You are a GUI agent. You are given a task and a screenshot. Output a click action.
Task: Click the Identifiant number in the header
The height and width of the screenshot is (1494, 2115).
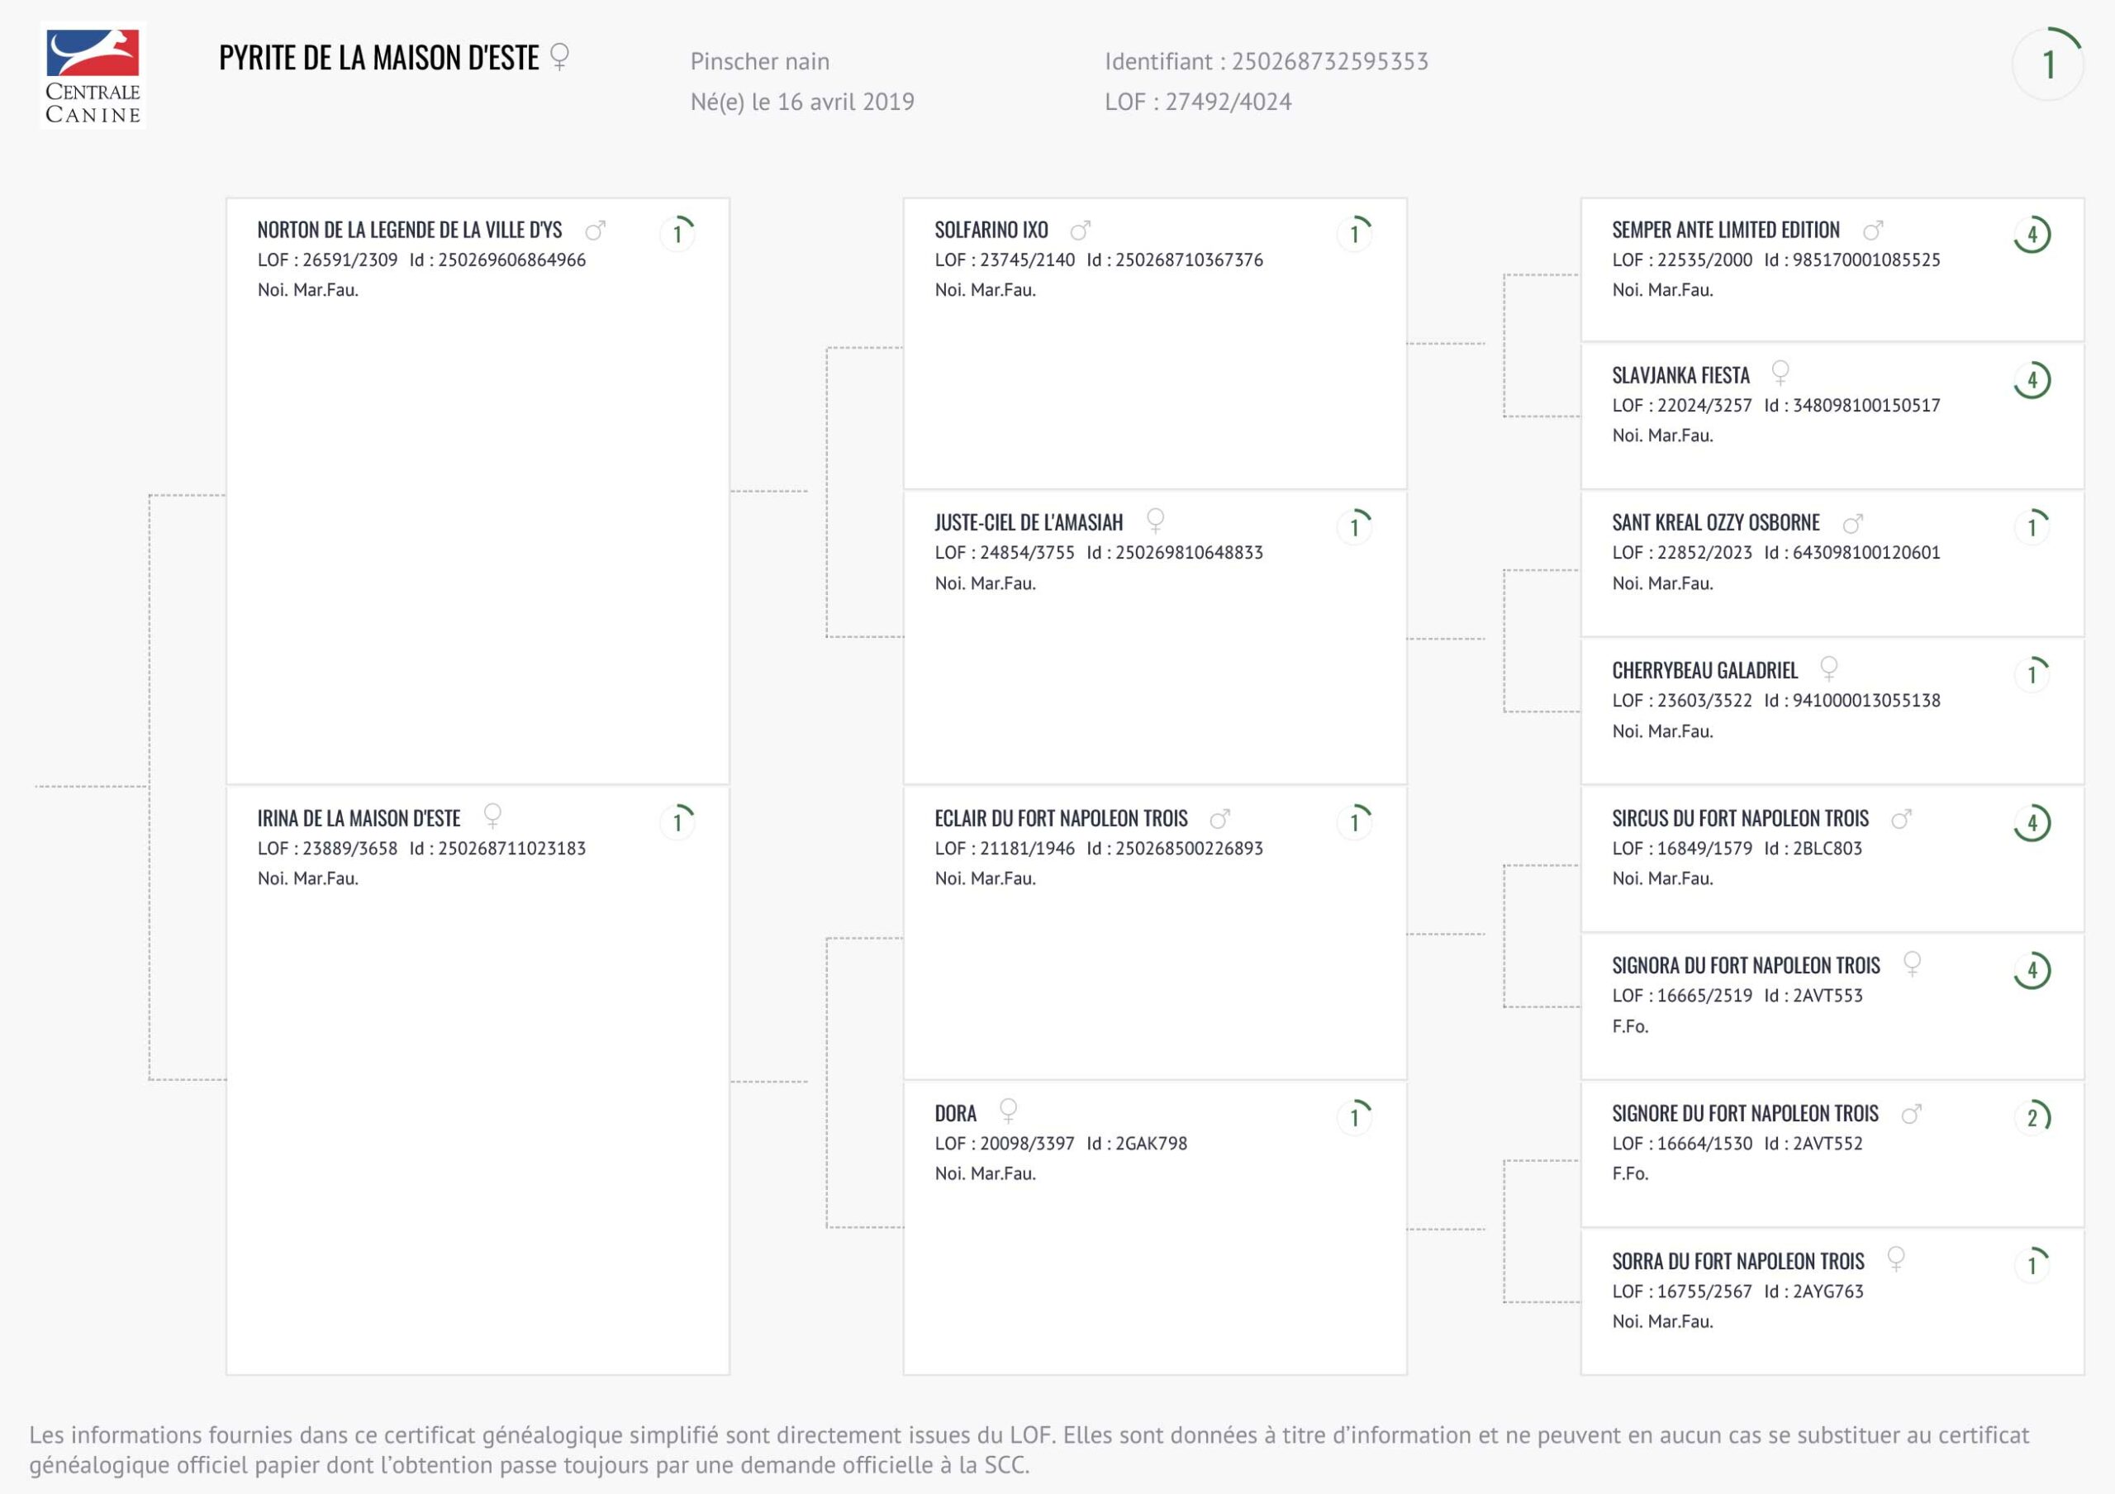[1329, 62]
